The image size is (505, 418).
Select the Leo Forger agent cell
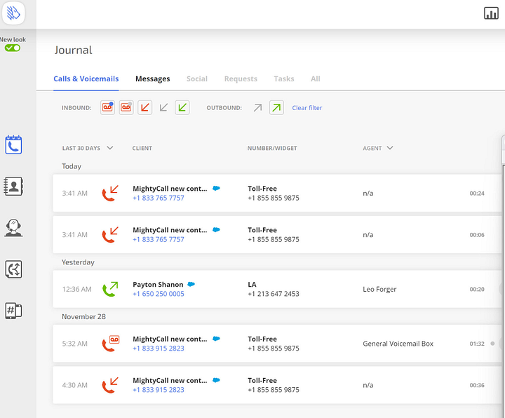379,289
